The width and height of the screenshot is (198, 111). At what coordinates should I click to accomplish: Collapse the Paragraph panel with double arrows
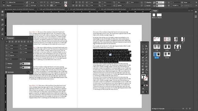click(x=29, y=38)
